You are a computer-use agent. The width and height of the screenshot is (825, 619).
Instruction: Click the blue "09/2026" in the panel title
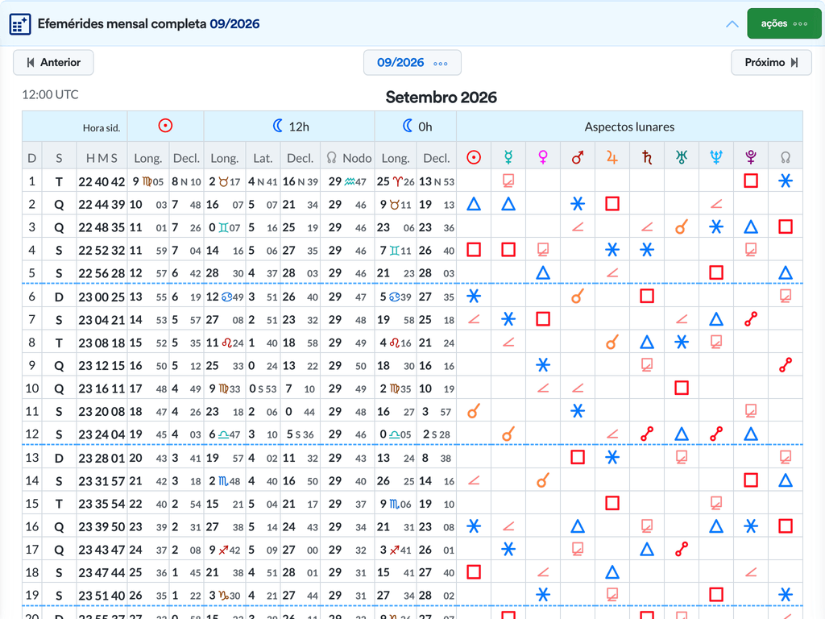coord(234,24)
